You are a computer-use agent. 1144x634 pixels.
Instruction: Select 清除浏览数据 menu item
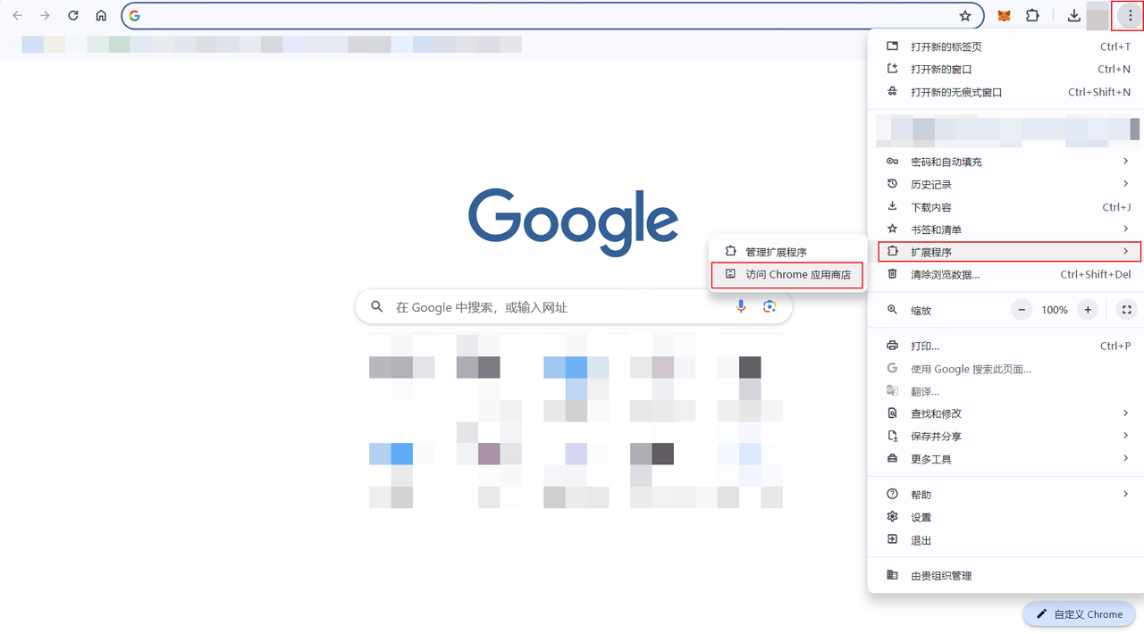point(1005,274)
